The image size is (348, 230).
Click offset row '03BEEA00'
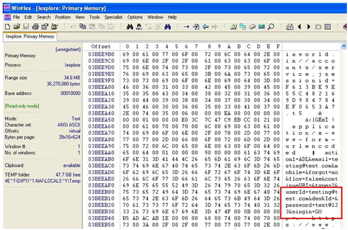[x=101, y=87]
